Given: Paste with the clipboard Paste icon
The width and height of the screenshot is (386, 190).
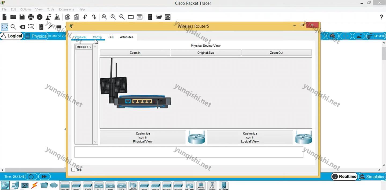Looking at the screenshot, I should (76, 17).
